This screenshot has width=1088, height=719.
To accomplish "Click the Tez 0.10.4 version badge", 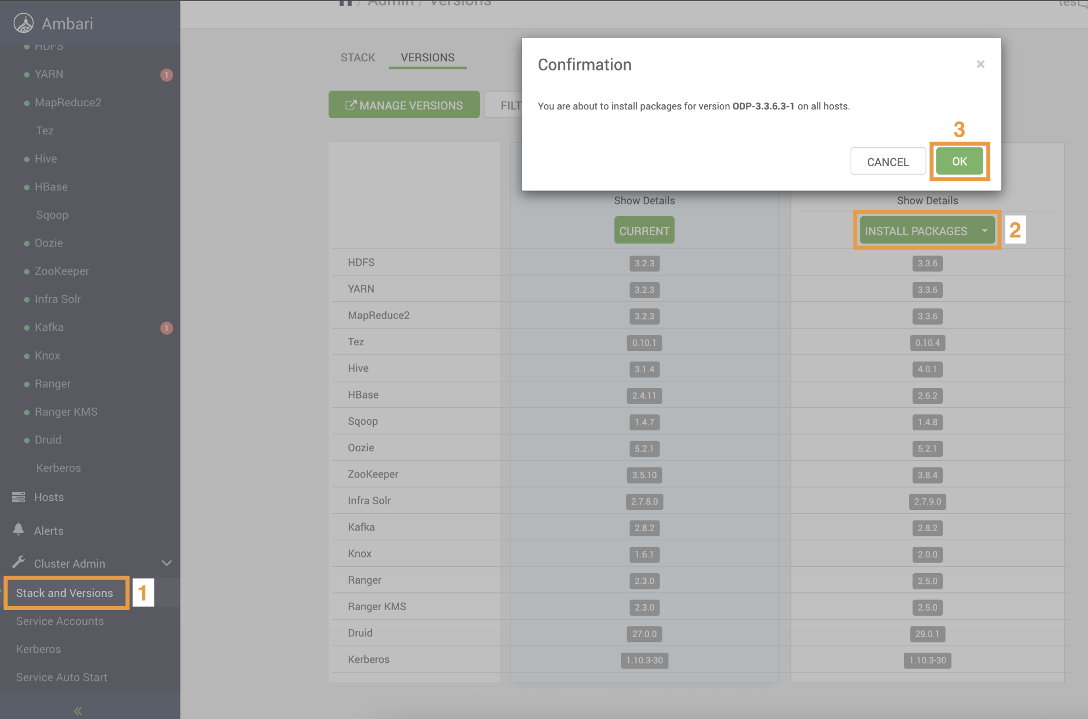I will coord(927,343).
